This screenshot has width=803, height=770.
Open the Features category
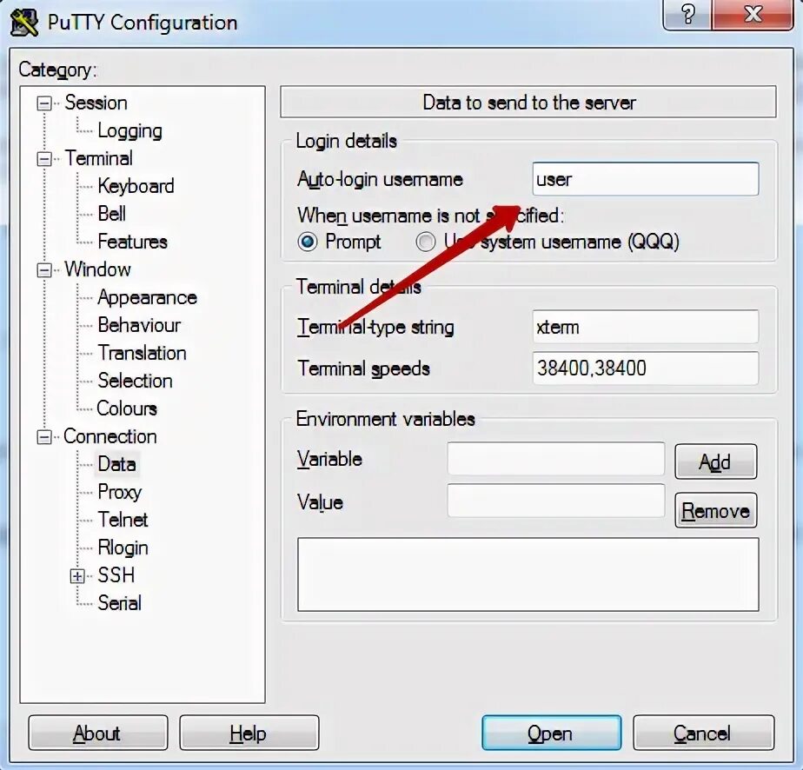pos(133,242)
